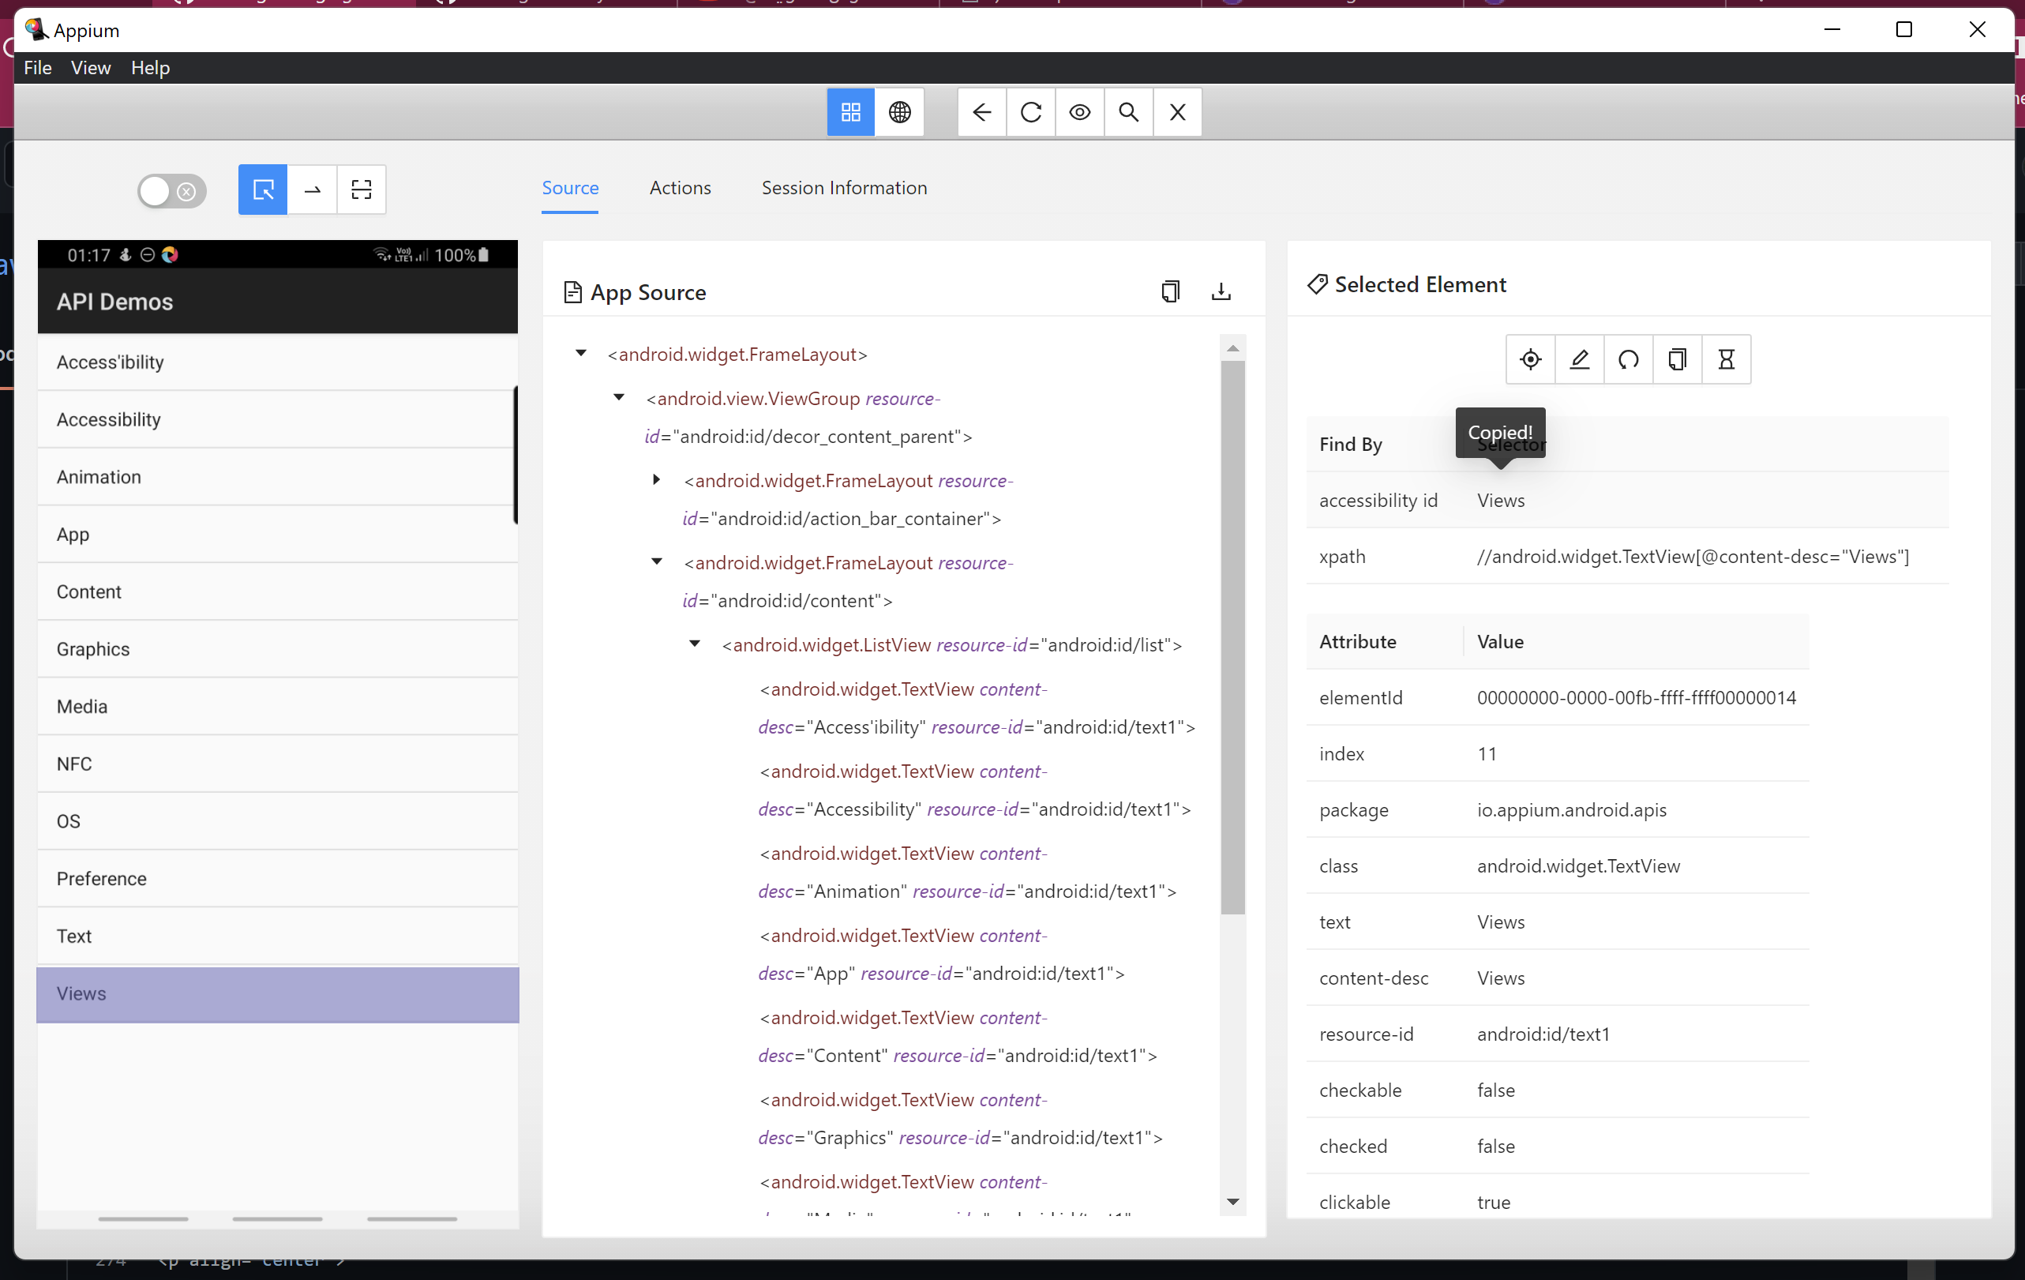Select the Send Keys pencil icon
The width and height of the screenshot is (2025, 1280).
click(1579, 359)
